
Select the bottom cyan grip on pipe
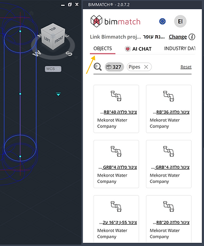point(20,156)
